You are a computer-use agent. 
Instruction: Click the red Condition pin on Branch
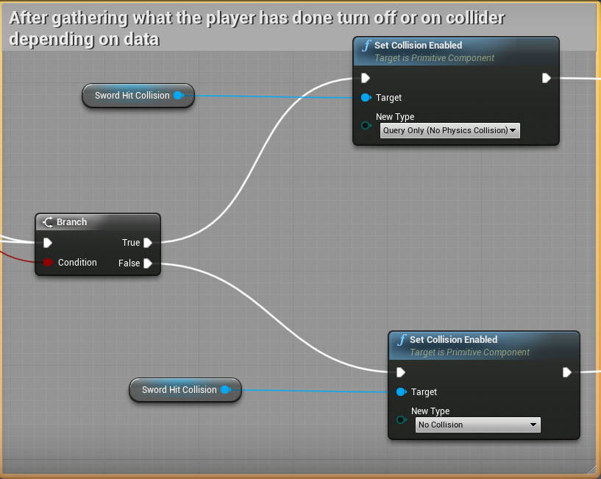pyautogui.click(x=48, y=263)
